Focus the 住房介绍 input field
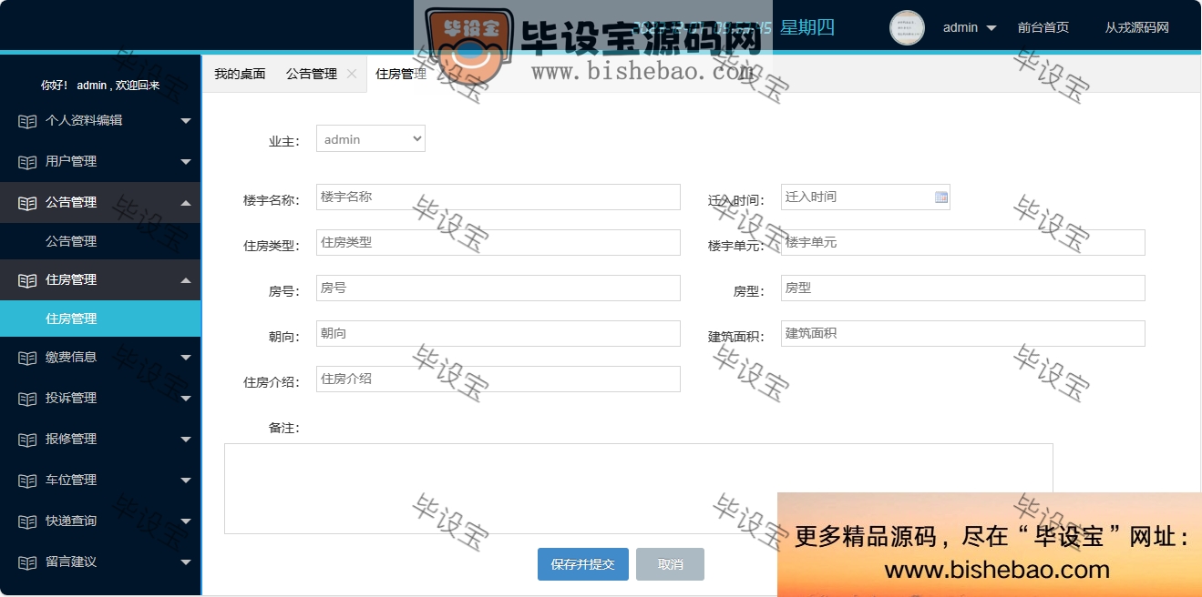The height and width of the screenshot is (597, 1202). pyautogui.click(x=498, y=379)
